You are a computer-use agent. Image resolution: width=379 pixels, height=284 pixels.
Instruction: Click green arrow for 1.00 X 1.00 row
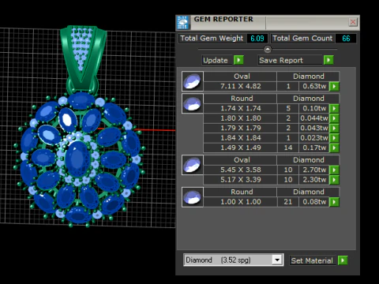pyautogui.click(x=334, y=202)
